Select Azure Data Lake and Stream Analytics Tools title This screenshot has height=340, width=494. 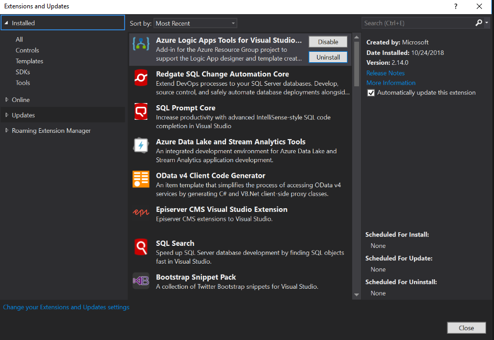click(231, 142)
